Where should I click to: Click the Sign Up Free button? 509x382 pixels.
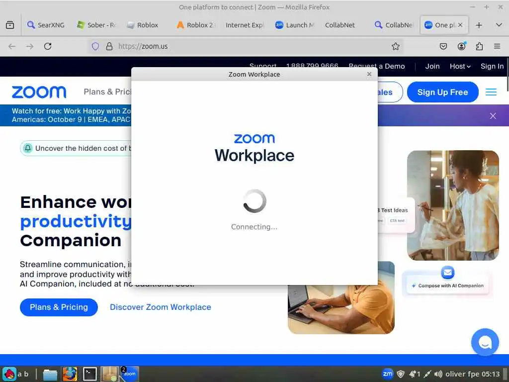(442, 92)
